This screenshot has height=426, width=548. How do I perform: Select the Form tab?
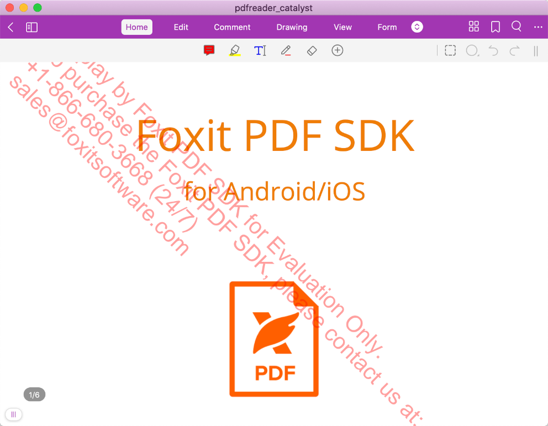(387, 27)
